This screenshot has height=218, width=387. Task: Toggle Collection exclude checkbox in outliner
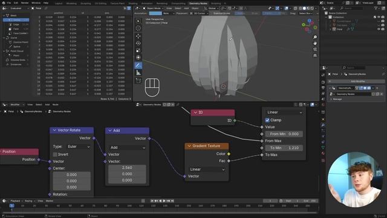click(375, 17)
